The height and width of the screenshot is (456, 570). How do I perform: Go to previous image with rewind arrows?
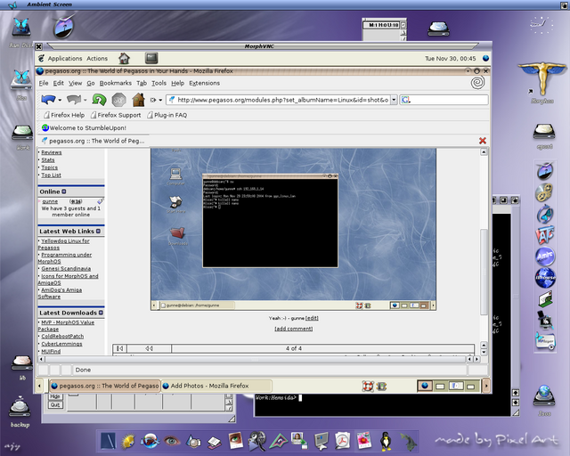149,348
